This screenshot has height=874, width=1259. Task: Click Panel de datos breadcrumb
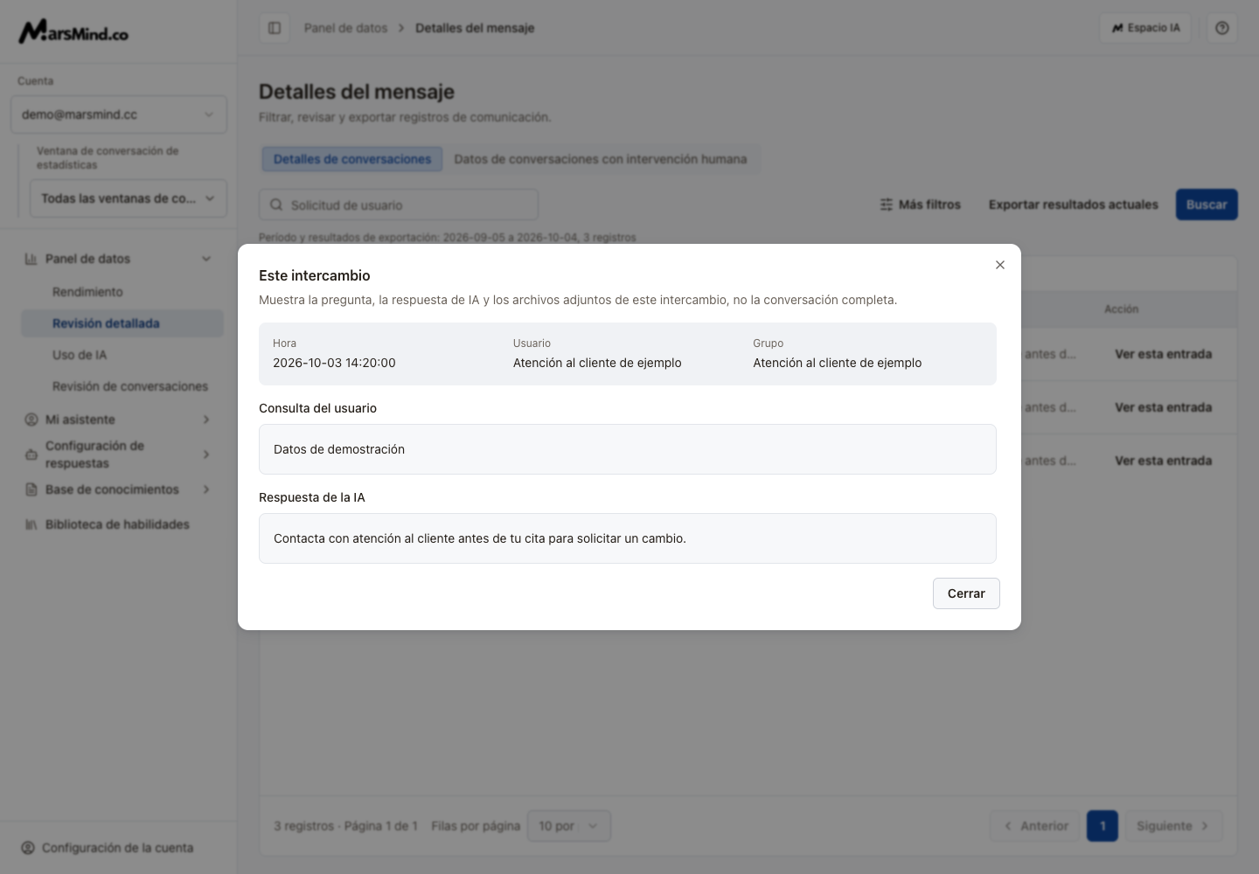click(x=345, y=28)
